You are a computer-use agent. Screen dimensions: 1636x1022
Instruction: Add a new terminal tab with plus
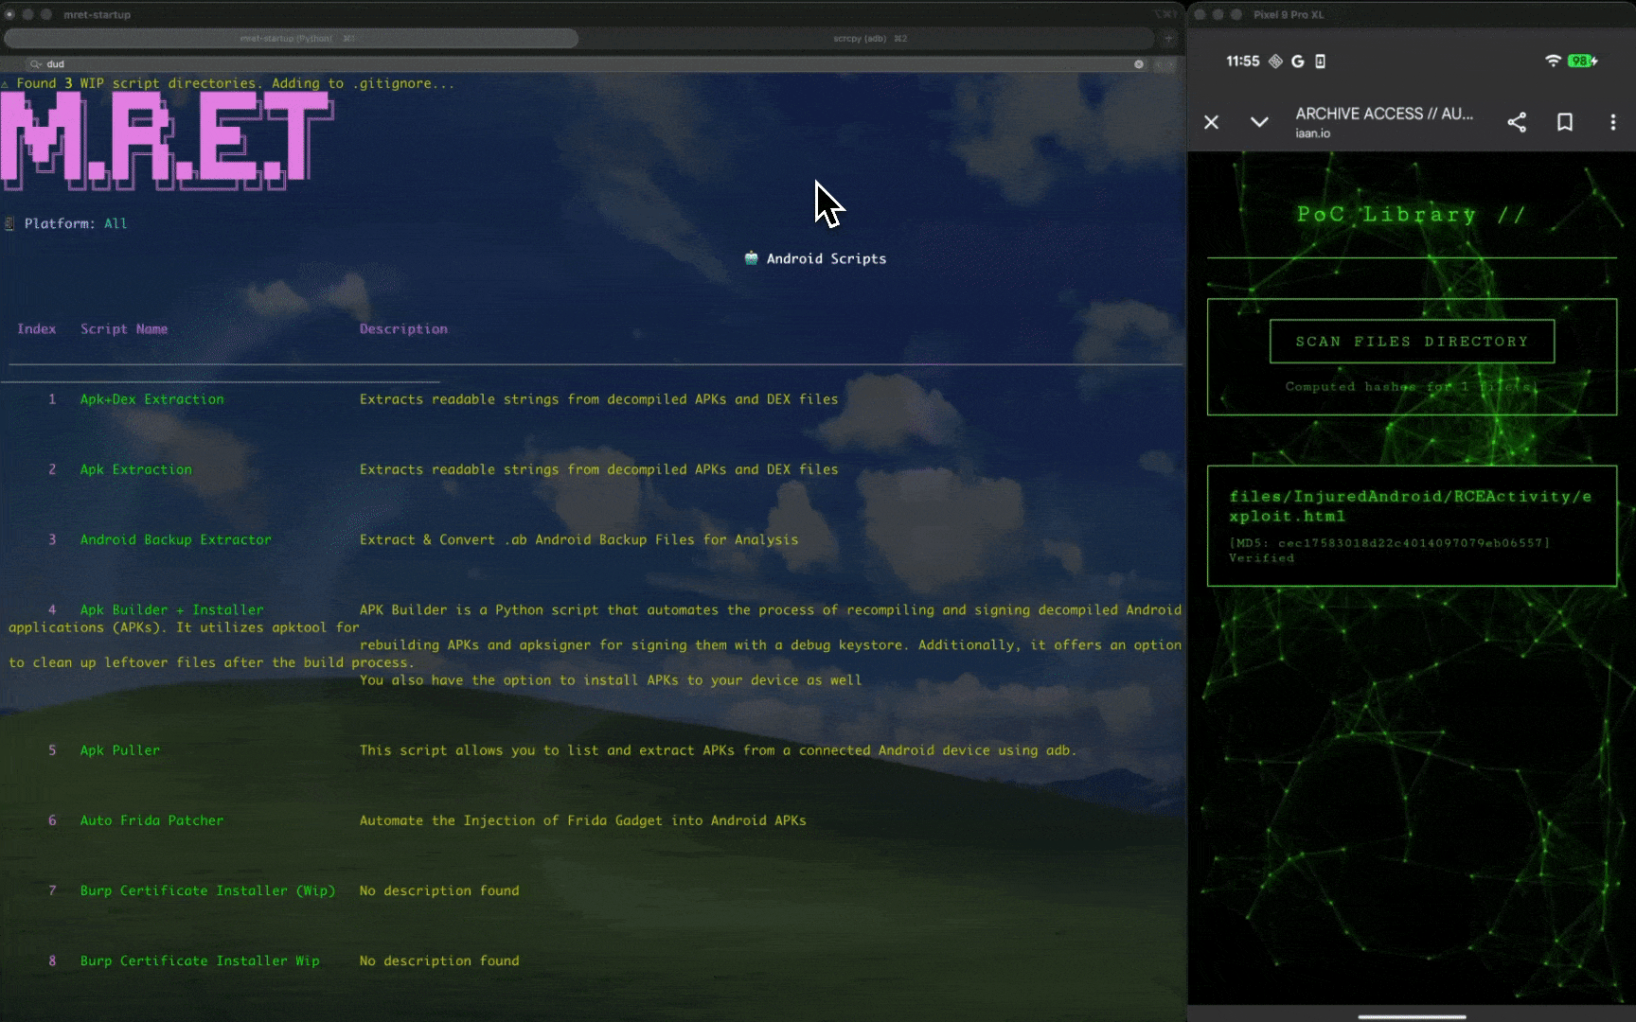coord(1168,39)
